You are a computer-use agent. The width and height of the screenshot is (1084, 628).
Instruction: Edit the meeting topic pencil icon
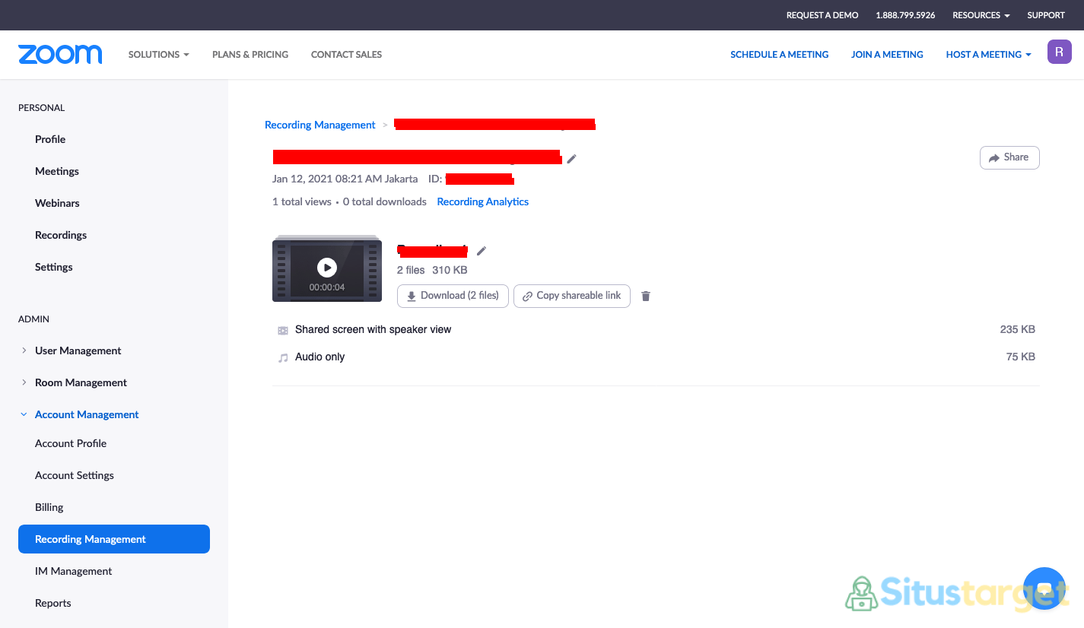click(572, 158)
